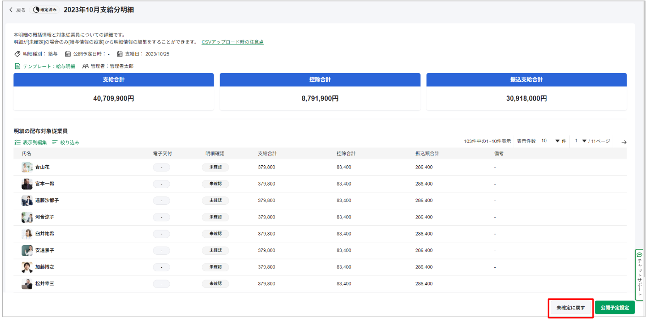This screenshot has height=320, width=648.
Task: Open the チャットサポート chat support widget
Action: click(x=640, y=275)
